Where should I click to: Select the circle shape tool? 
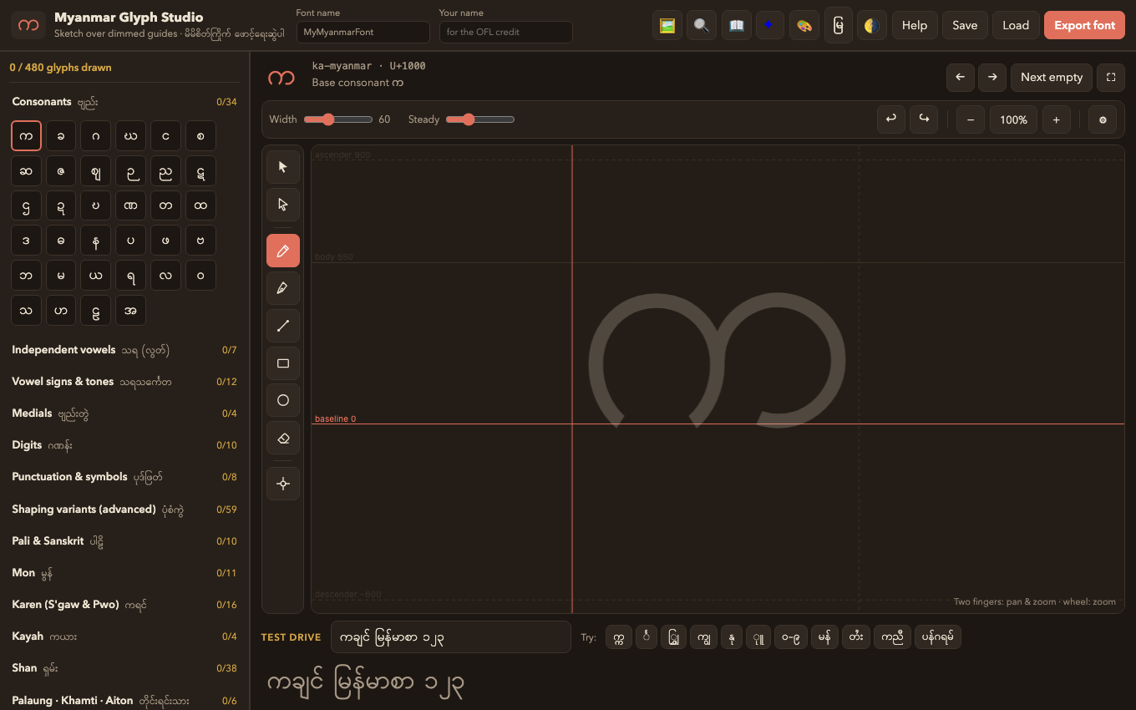coord(283,401)
